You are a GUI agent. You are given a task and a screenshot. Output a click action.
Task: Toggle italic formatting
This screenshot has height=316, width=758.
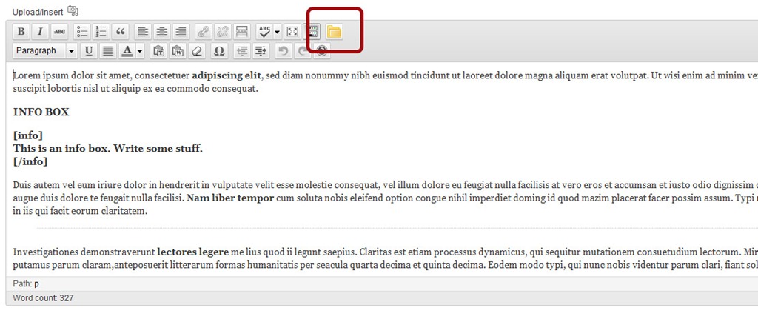(40, 32)
